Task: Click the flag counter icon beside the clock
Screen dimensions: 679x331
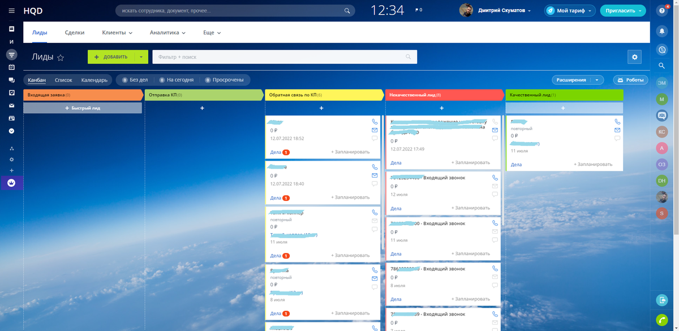Action: click(x=419, y=10)
